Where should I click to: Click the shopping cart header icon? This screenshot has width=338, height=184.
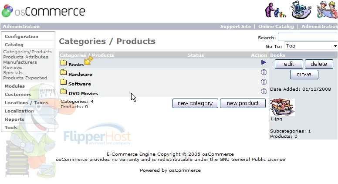coord(301,10)
